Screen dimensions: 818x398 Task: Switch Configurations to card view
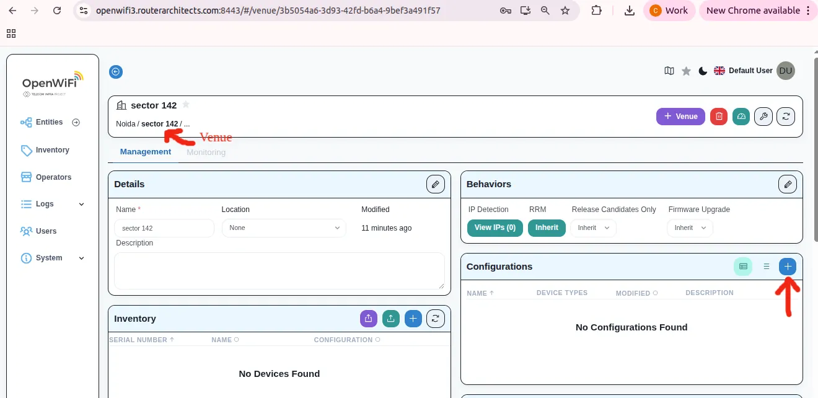click(743, 267)
